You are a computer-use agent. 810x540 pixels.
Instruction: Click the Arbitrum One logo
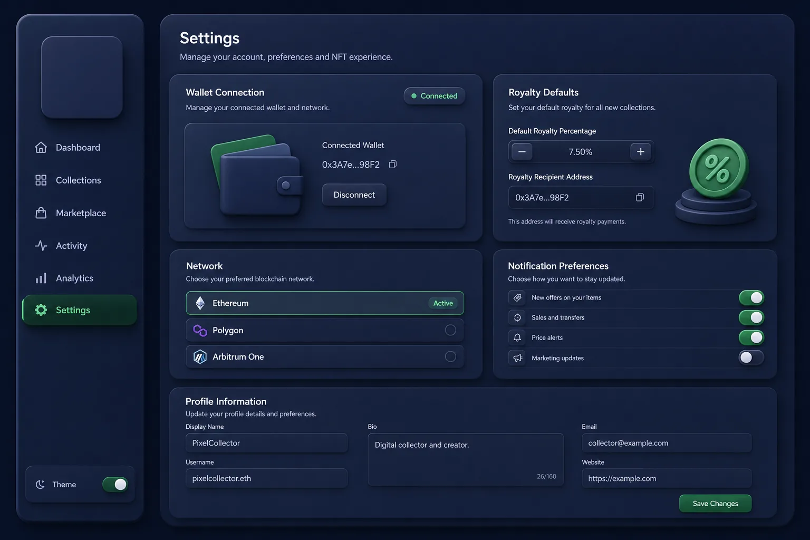point(200,357)
